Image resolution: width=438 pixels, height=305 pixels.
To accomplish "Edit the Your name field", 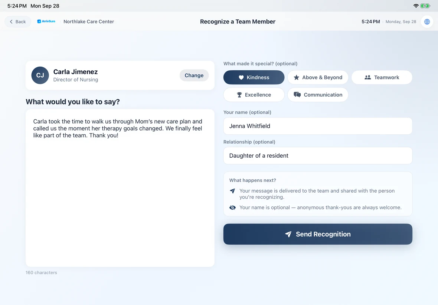I will pos(318,126).
